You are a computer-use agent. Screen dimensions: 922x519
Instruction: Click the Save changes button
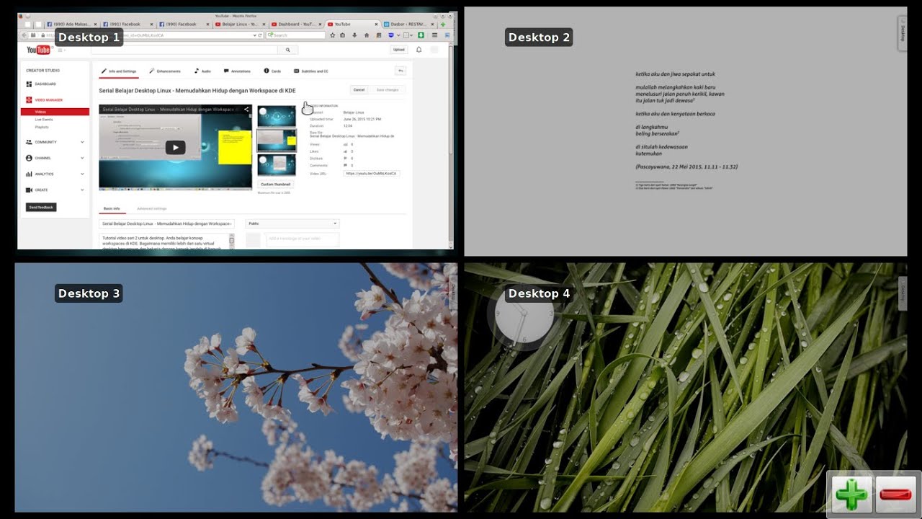coord(388,89)
